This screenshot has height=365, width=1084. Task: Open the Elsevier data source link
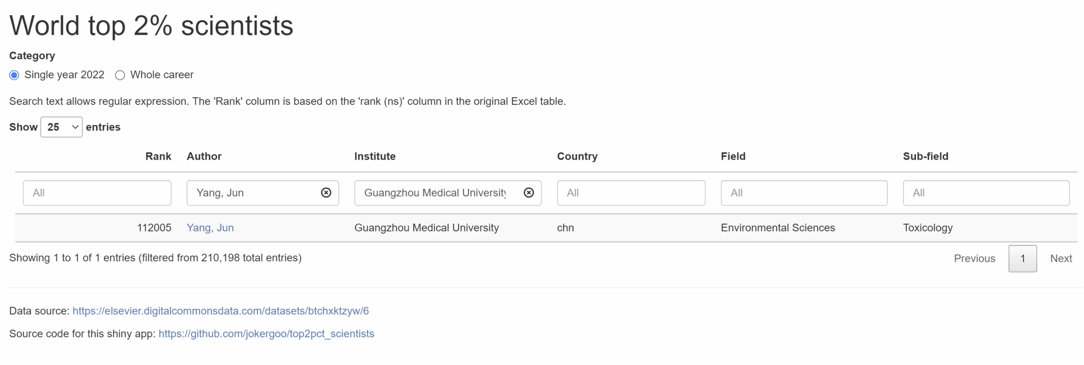click(221, 311)
